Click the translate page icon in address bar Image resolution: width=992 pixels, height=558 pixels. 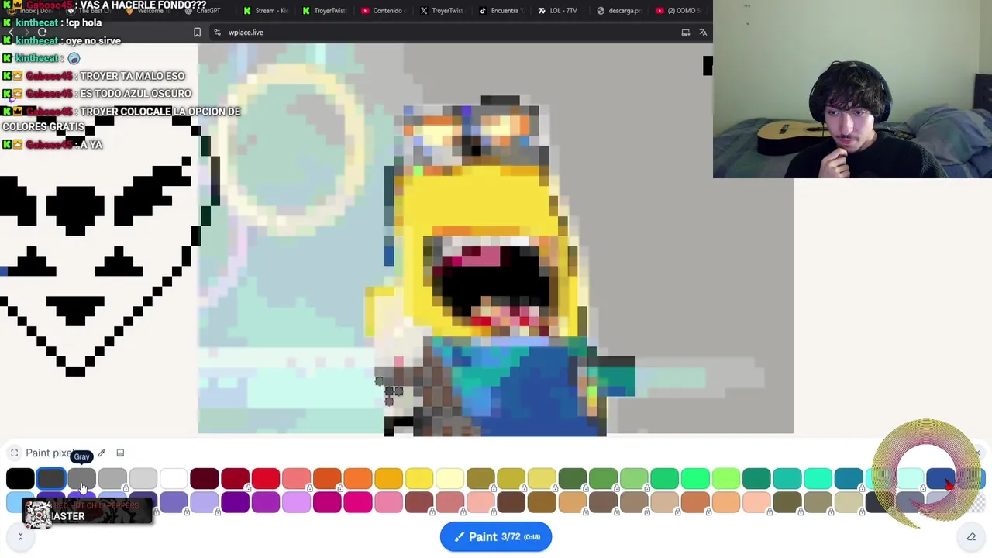(703, 33)
